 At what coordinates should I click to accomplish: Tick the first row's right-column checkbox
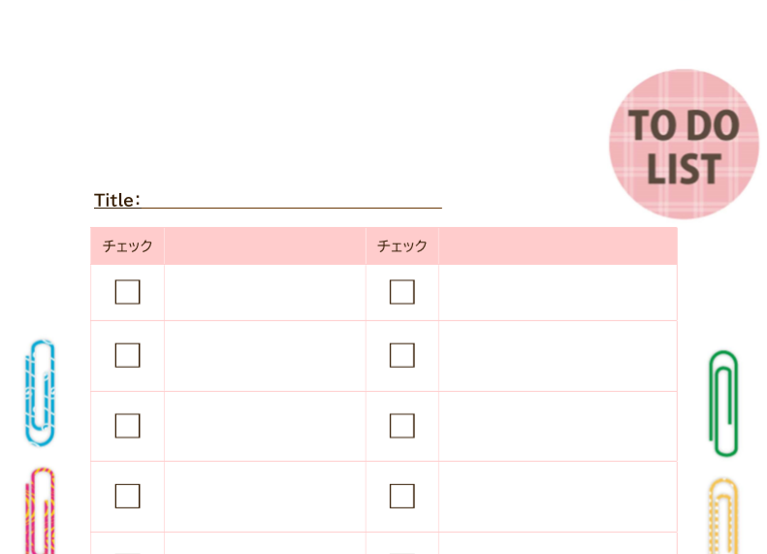point(402,292)
